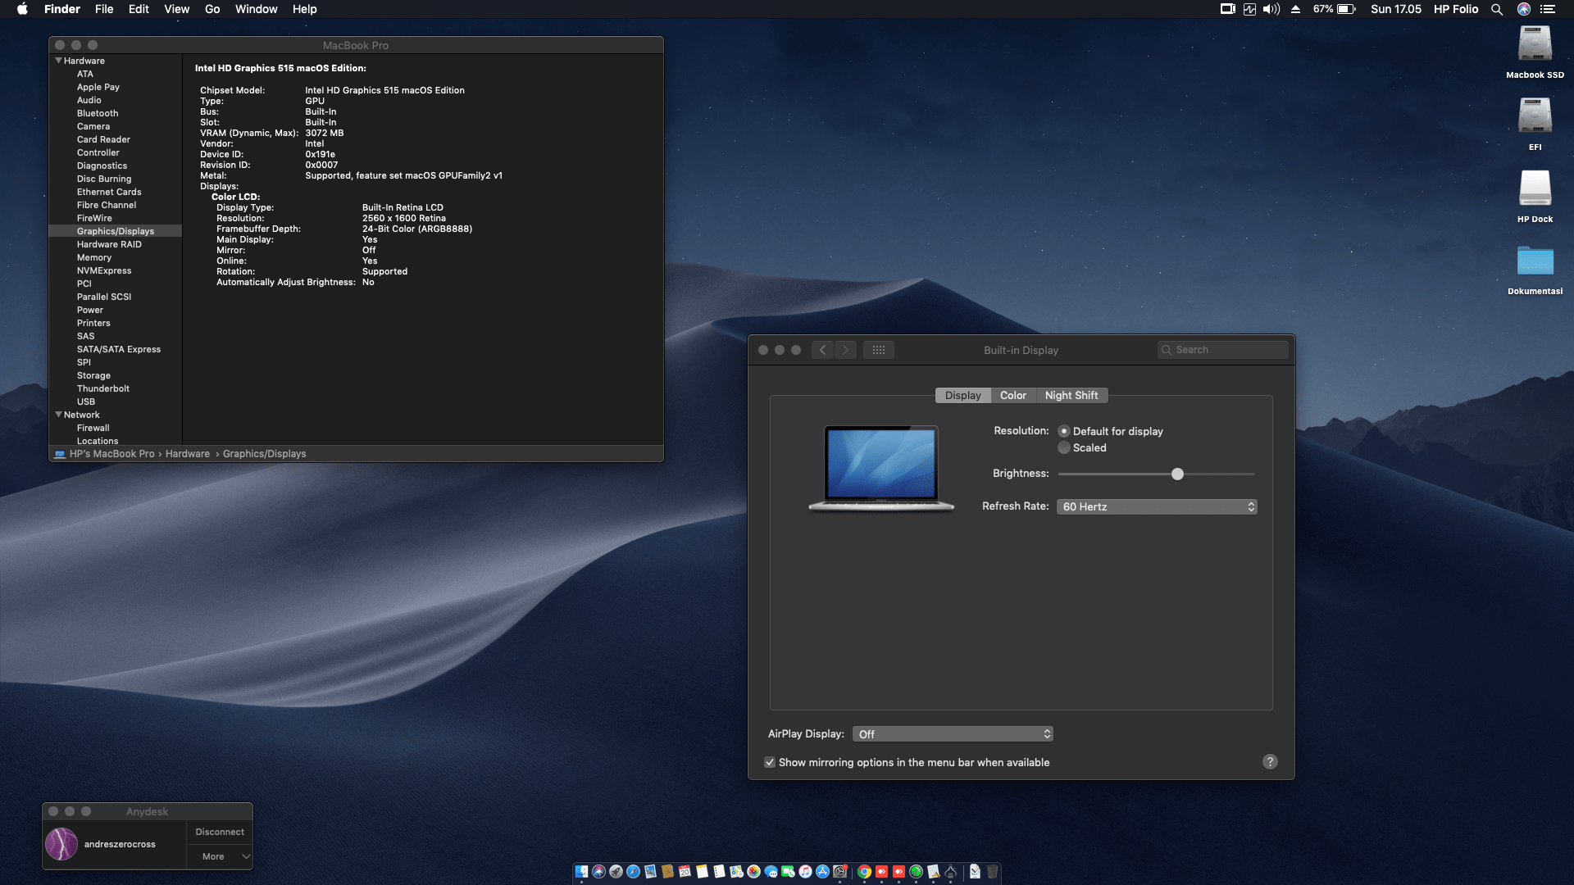Open More dropdown in Anydesk window
This screenshot has width=1574, height=885.
220,856
